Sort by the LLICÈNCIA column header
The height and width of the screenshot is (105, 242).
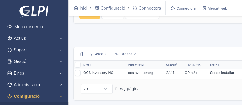[193, 65]
